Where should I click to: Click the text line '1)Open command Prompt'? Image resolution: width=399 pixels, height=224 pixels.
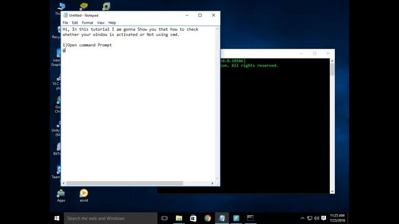point(87,45)
